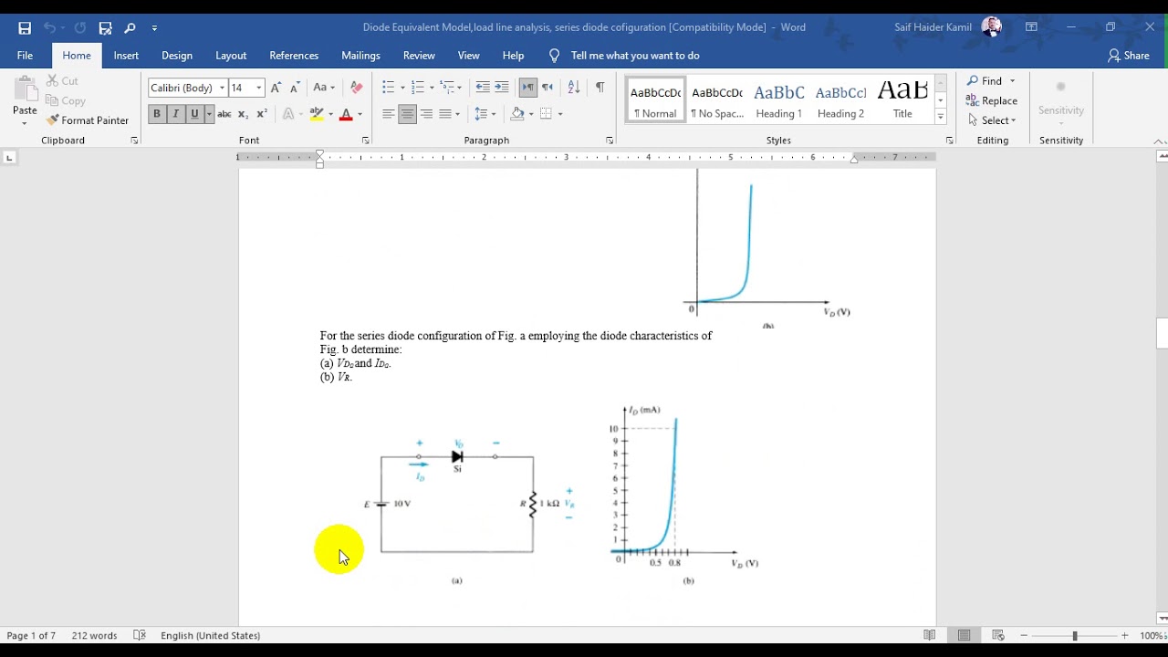This screenshot has height=657, width=1168.
Task: Click the 212 words count in status bar
Action: (x=95, y=635)
